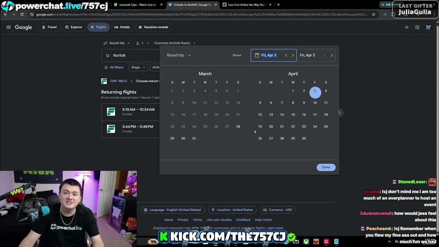
Task: Open the Google main menu hamburger icon
Action: click(9, 27)
